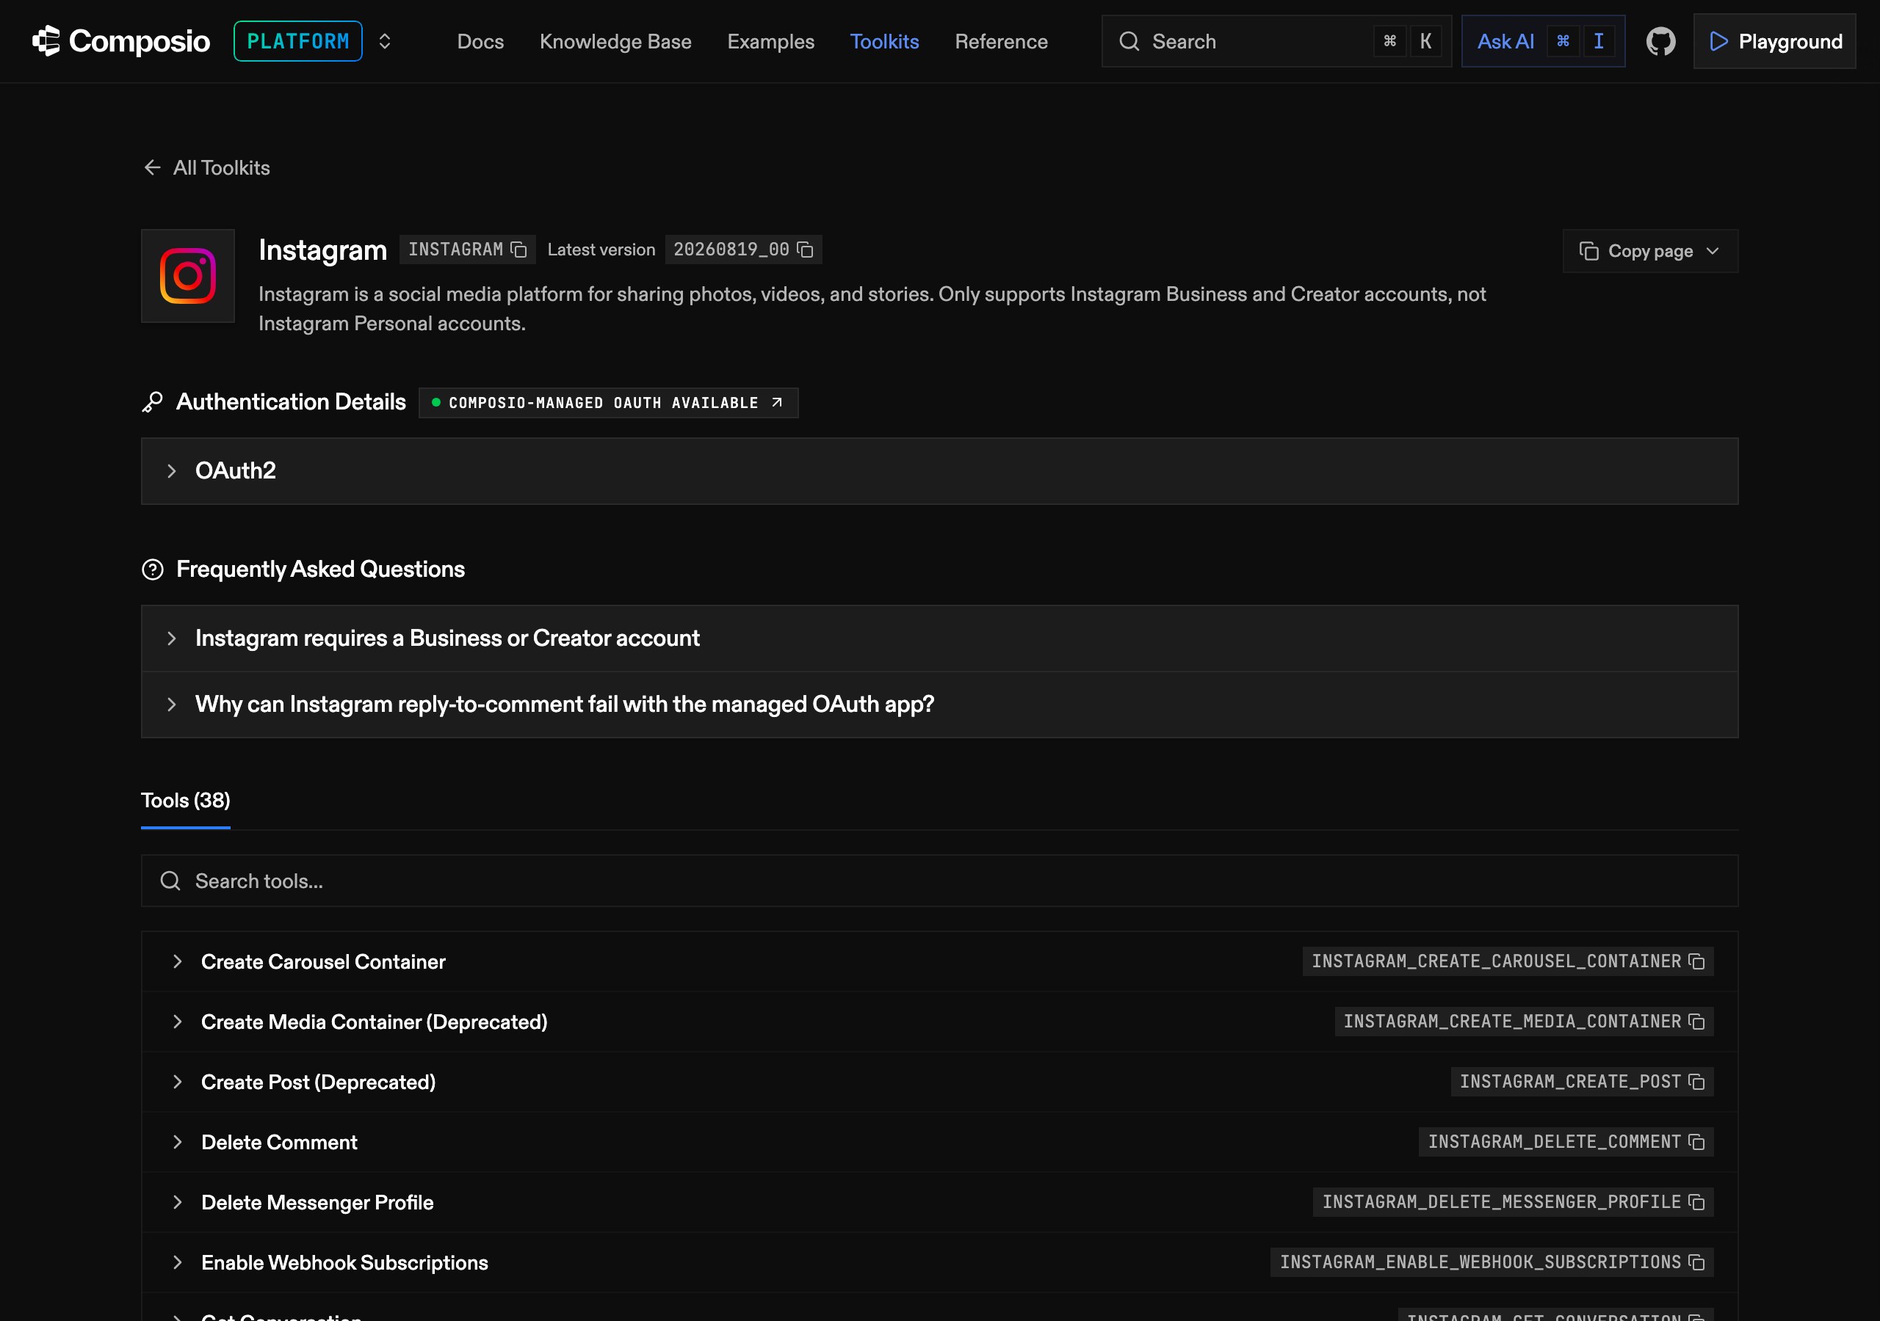The image size is (1880, 1321).
Task: Click the copy icon inside Copy page button
Action: click(1588, 251)
